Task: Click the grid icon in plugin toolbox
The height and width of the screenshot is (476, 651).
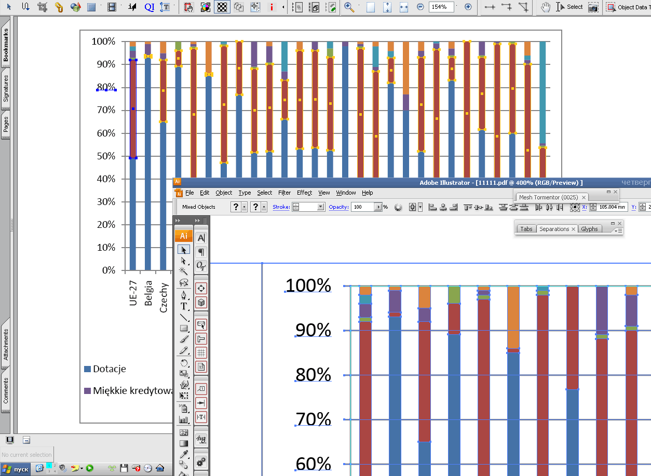Action: tap(201, 353)
